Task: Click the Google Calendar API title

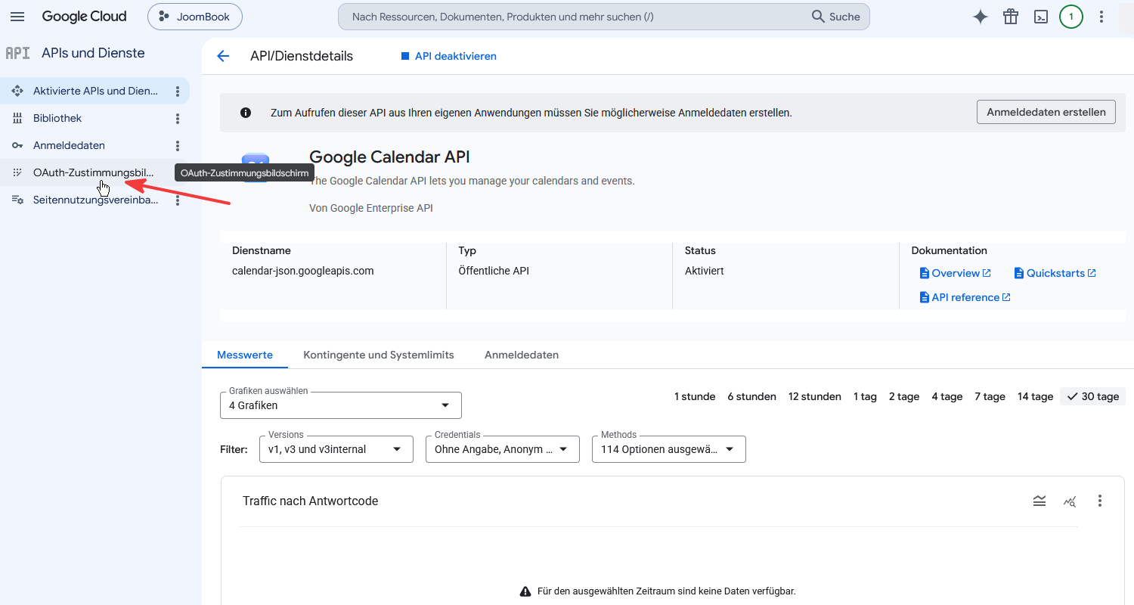Action: pyautogui.click(x=389, y=157)
